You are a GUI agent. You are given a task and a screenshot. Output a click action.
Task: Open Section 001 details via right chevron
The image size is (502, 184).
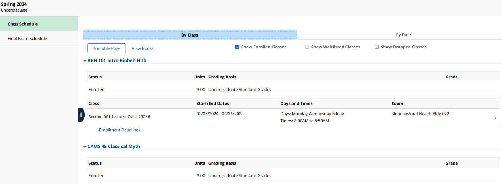495,118
